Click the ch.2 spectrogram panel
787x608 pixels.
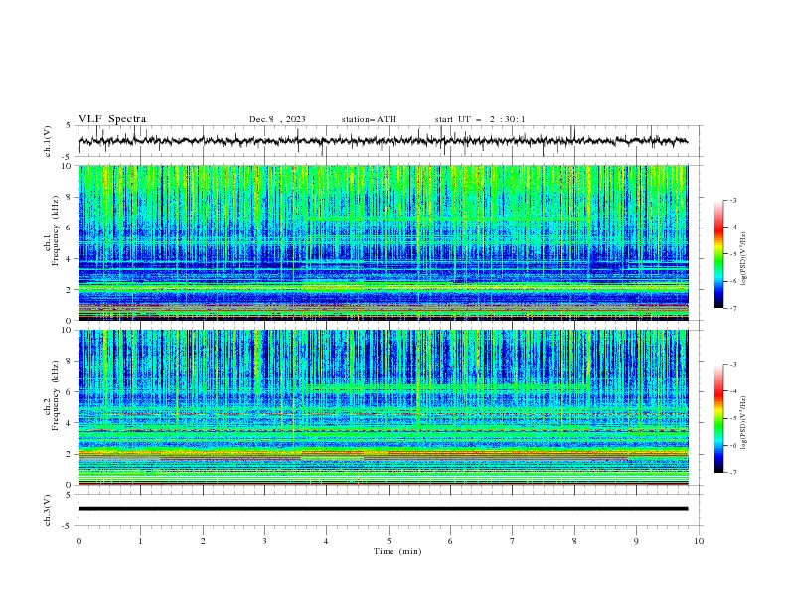click(x=383, y=407)
